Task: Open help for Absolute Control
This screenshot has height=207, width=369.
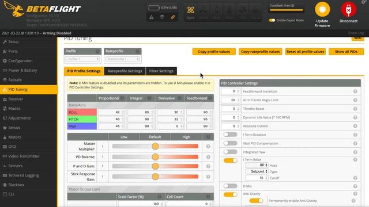Action: [355, 126]
